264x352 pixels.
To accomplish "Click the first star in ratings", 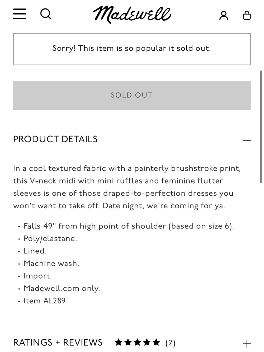I will (119, 342).
